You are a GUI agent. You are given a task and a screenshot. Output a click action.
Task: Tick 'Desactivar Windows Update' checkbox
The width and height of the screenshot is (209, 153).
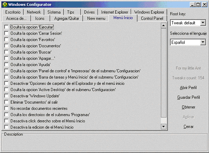click(x=6, y=96)
